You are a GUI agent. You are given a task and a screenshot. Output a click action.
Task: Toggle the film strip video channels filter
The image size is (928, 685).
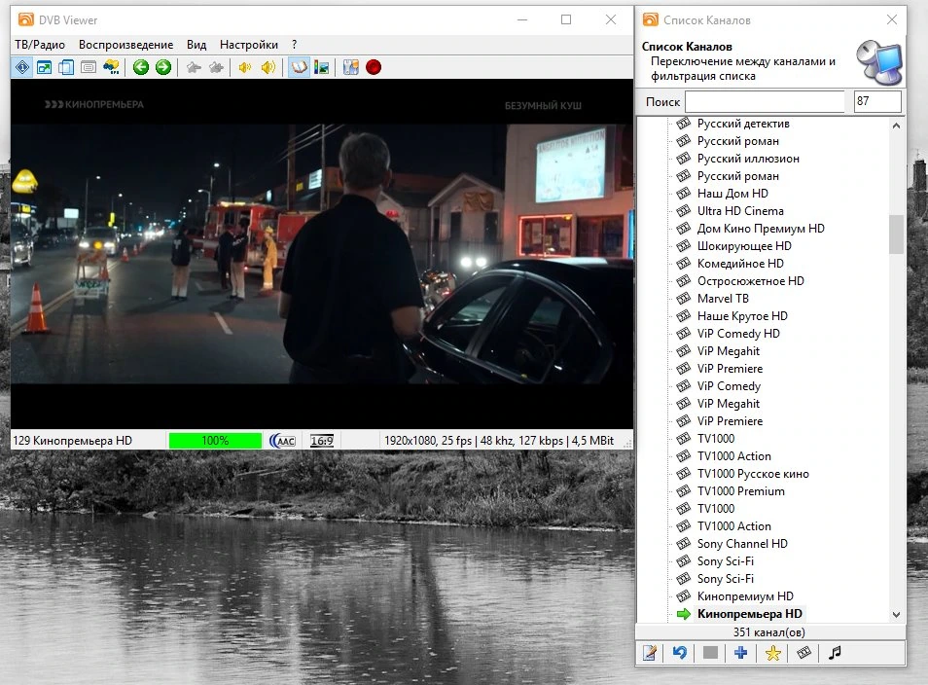tap(803, 653)
